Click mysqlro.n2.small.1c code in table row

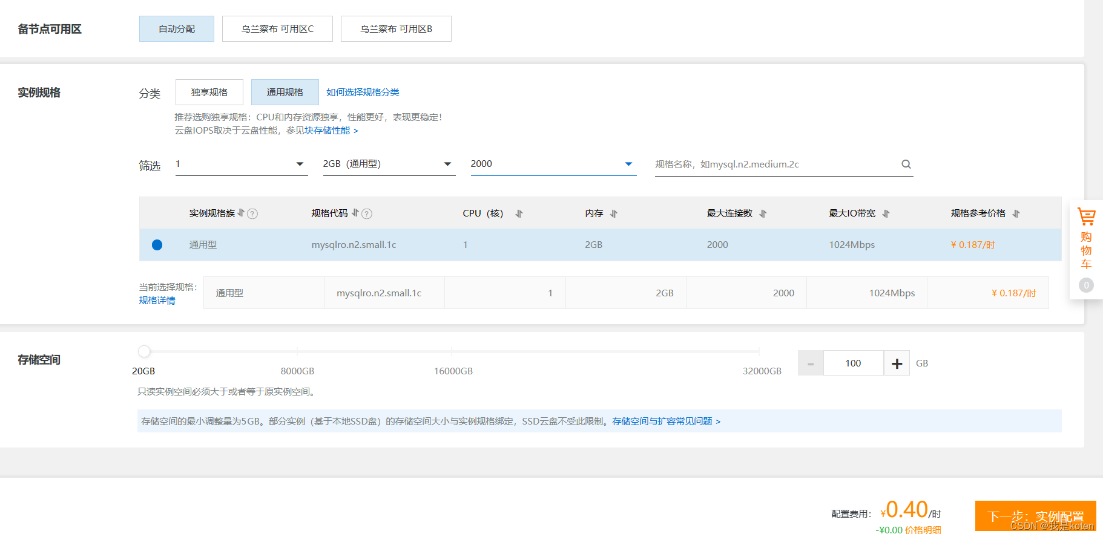(x=354, y=245)
